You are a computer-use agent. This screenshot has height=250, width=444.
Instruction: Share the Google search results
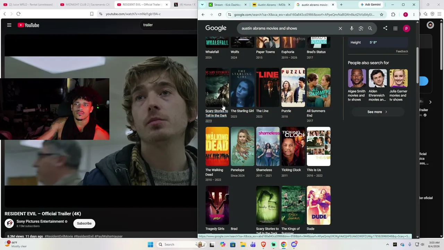[x=385, y=28]
